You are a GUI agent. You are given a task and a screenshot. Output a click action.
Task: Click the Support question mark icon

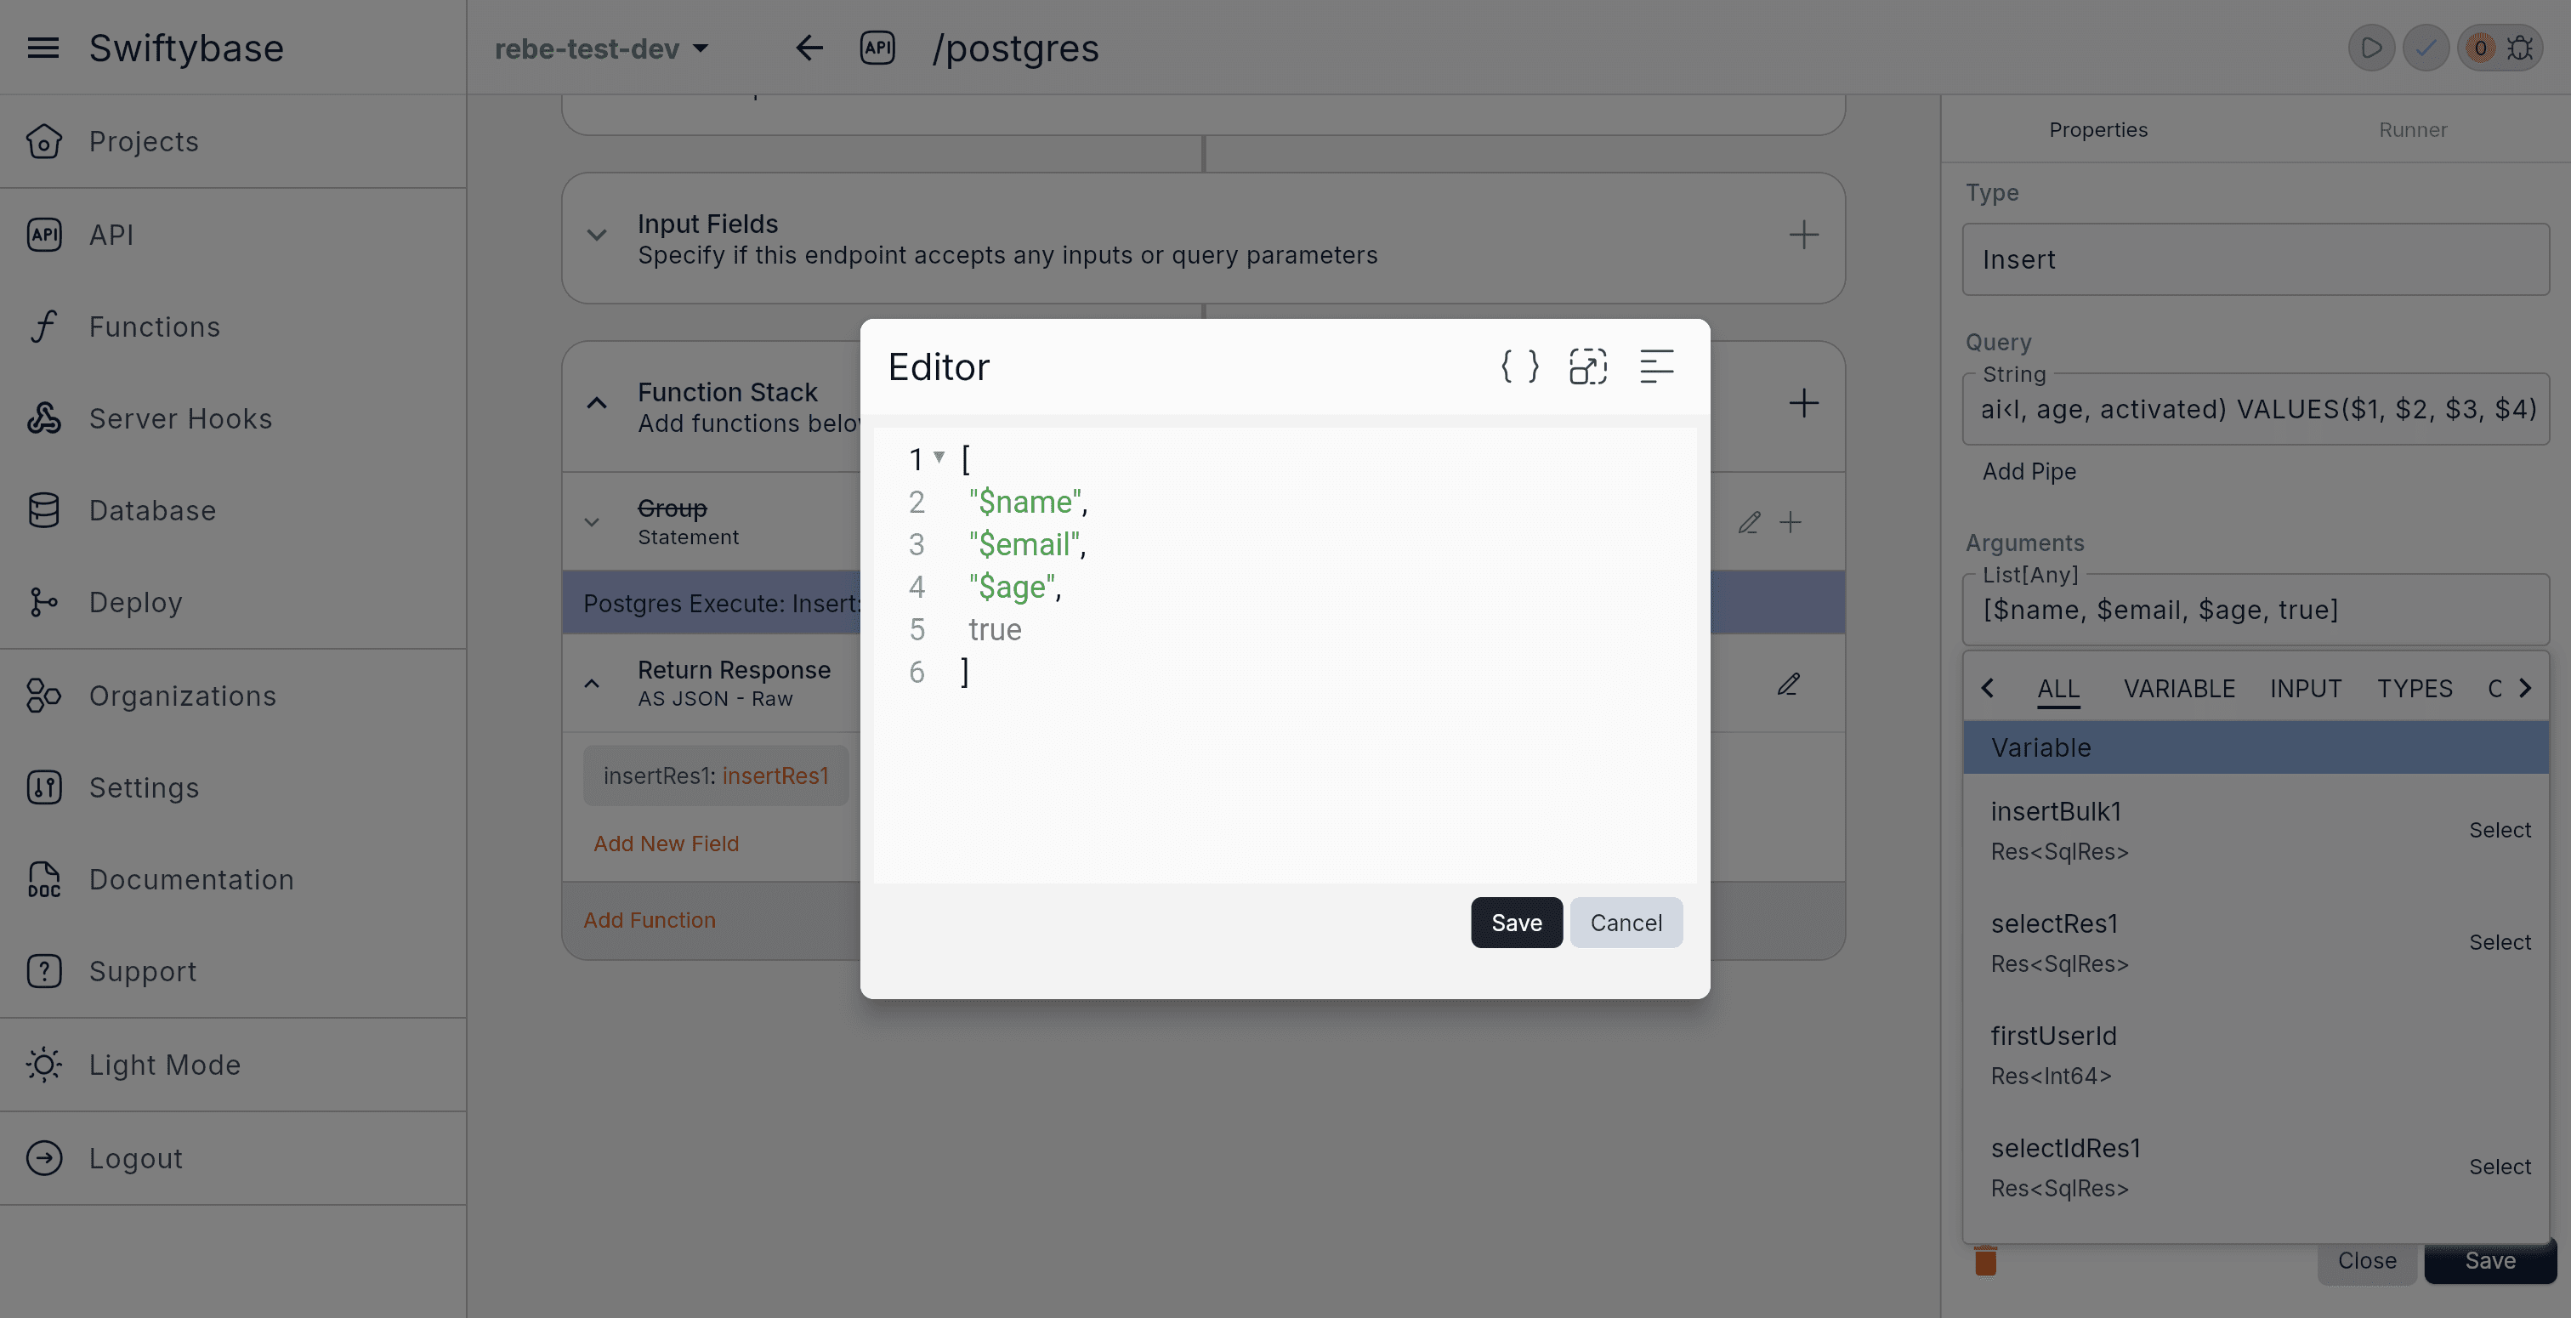tap(44, 970)
